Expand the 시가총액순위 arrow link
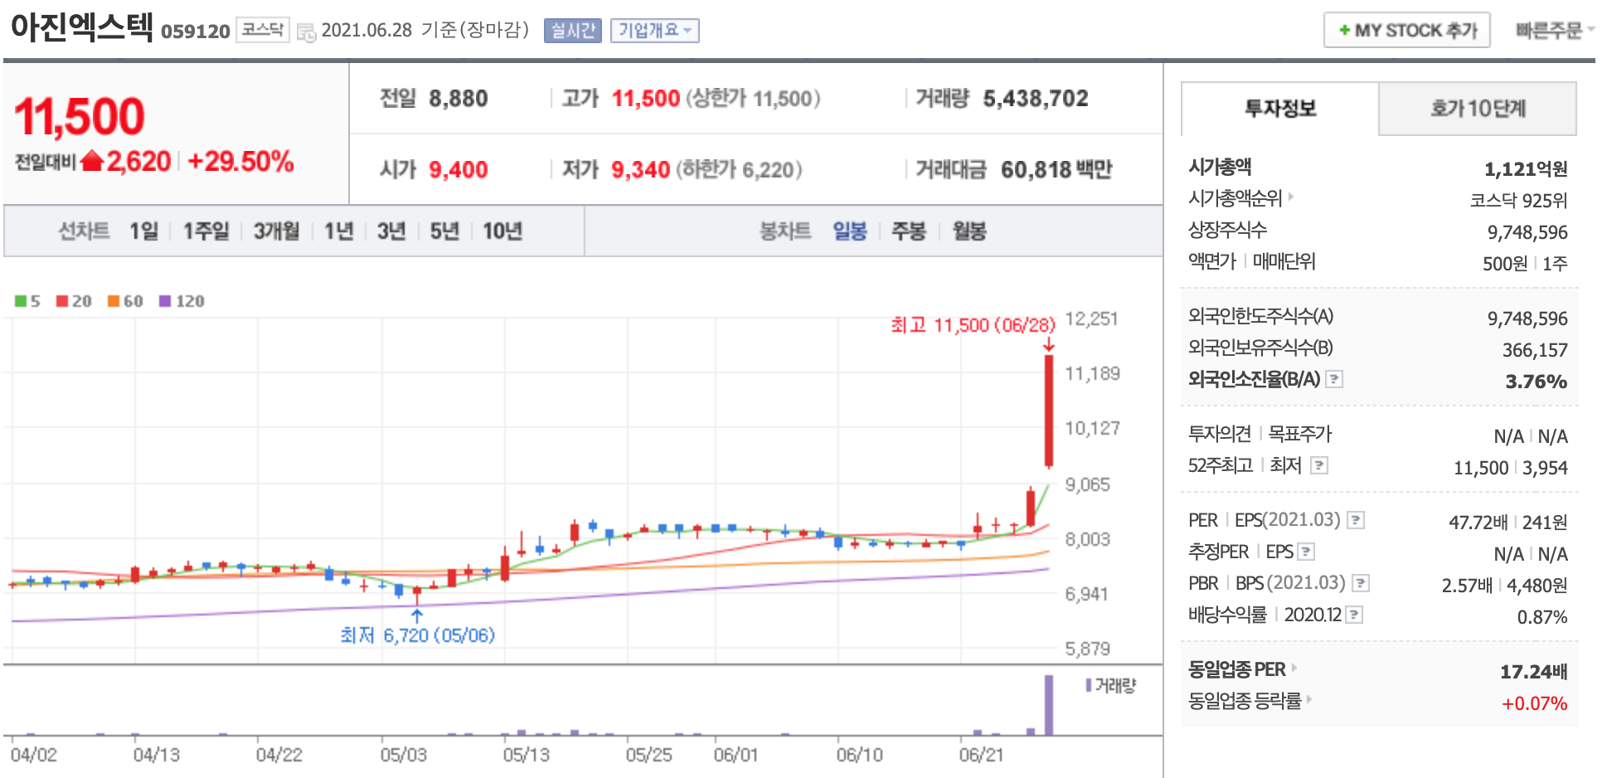The image size is (1607, 778). pyautogui.click(x=1291, y=197)
